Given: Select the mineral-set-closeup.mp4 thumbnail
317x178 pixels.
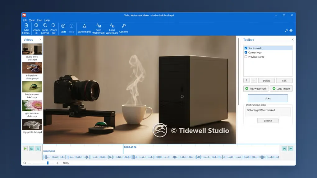Looking at the screenshot, I should 32,68.
